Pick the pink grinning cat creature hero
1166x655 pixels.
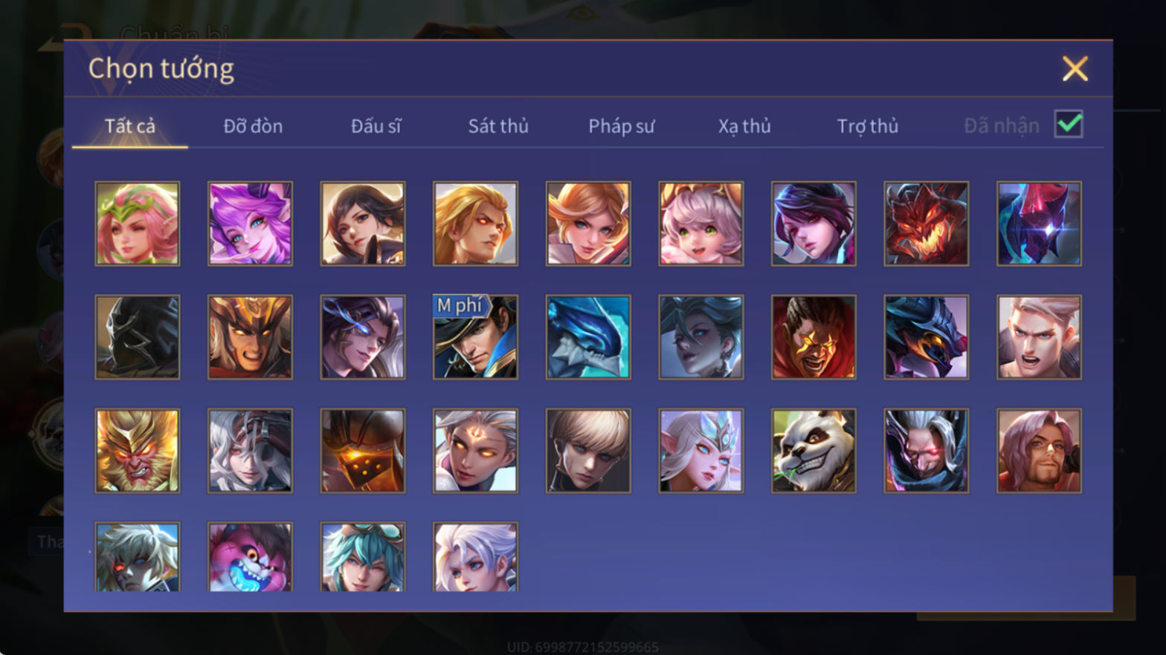(250, 557)
